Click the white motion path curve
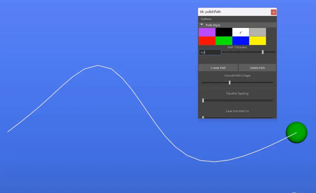The height and width of the screenshot is (193, 316). [x=147, y=111]
